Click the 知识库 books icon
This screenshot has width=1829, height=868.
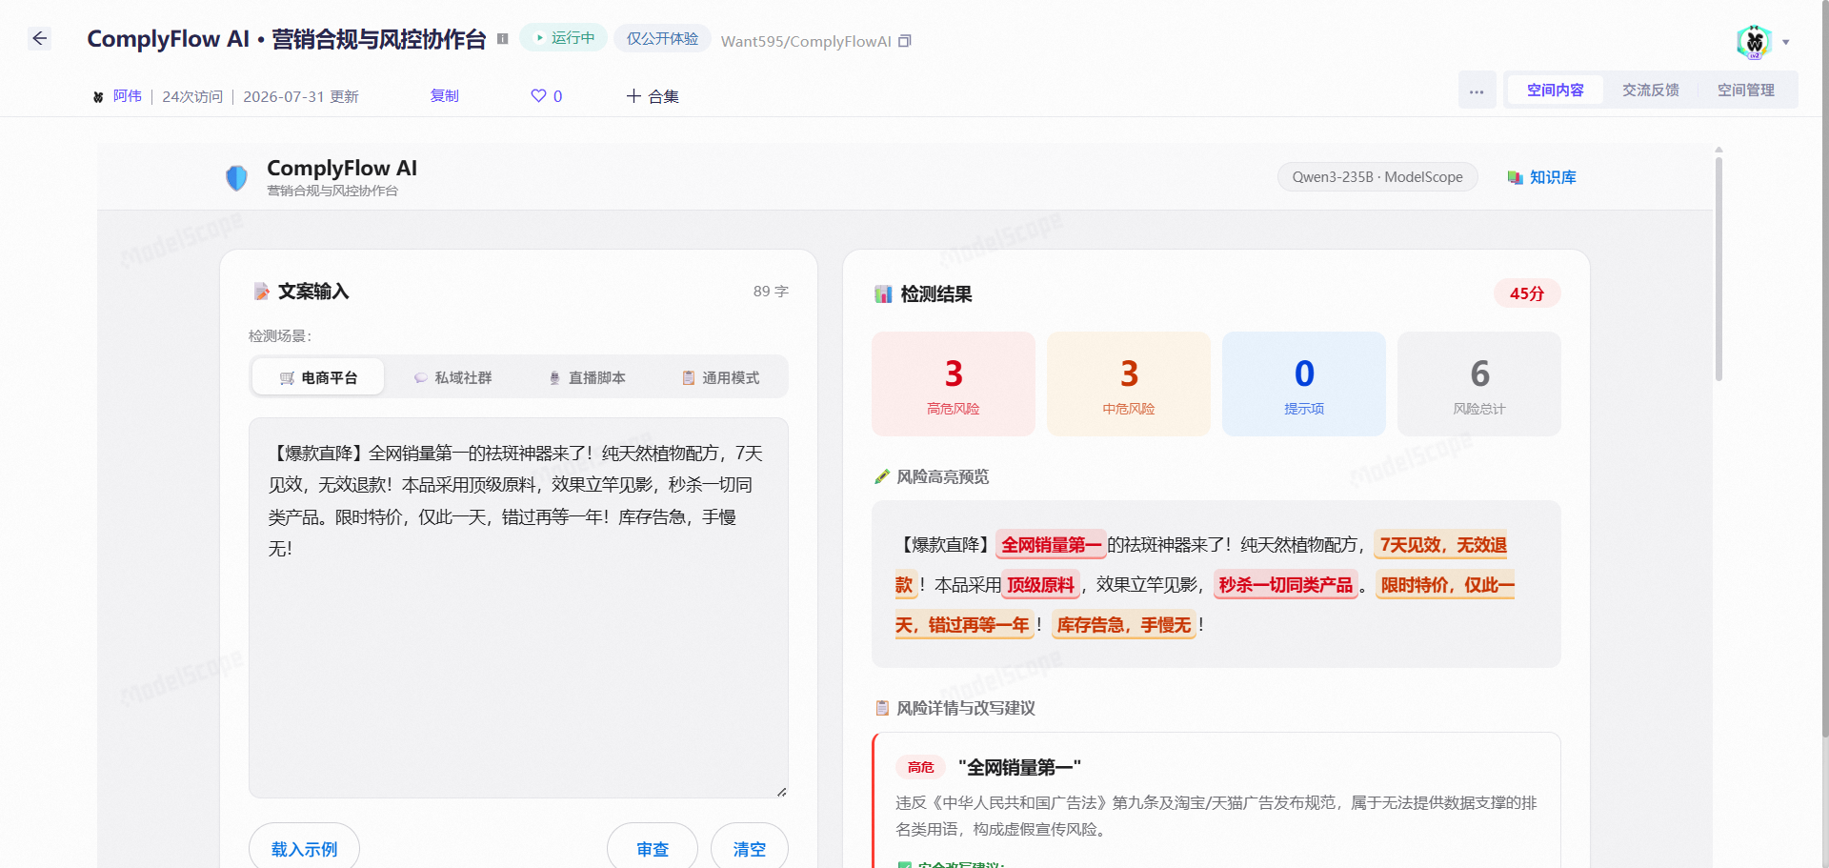coord(1515,177)
